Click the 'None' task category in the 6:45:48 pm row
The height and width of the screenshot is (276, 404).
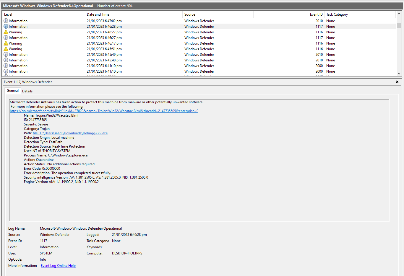331,60
